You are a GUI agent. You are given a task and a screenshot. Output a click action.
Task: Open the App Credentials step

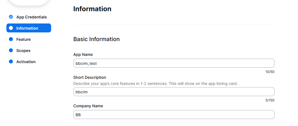(x=32, y=17)
